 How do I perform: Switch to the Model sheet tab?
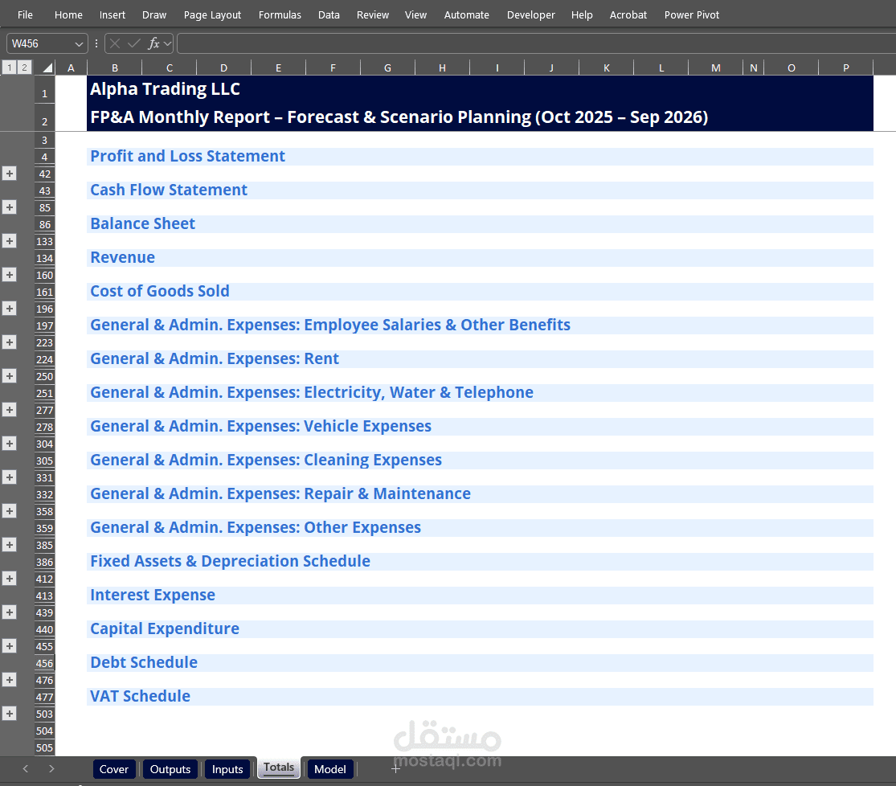[329, 769]
